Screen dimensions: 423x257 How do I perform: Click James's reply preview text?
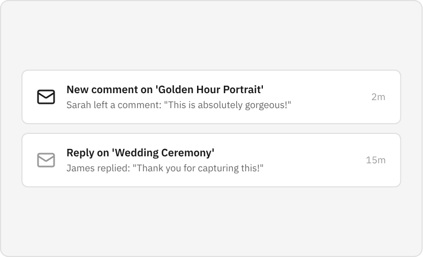pyautogui.click(x=165, y=168)
